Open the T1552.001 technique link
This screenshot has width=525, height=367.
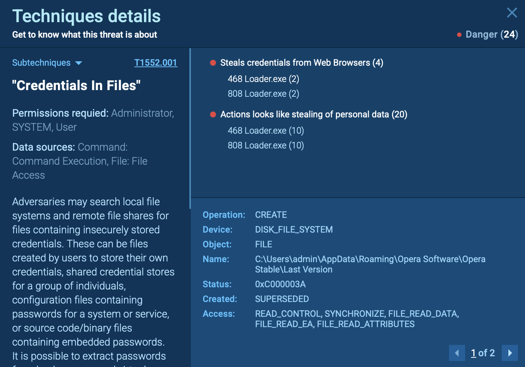[x=155, y=63]
